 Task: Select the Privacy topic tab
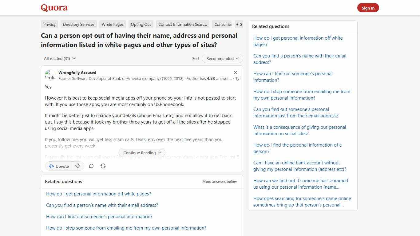(x=49, y=24)
